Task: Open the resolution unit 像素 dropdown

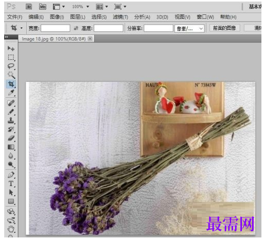Action: point(189,29)
